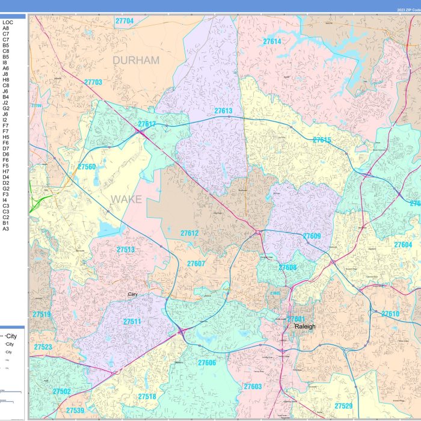Click index entry B4
Screen dimensions: 421x421
[5, 97]
